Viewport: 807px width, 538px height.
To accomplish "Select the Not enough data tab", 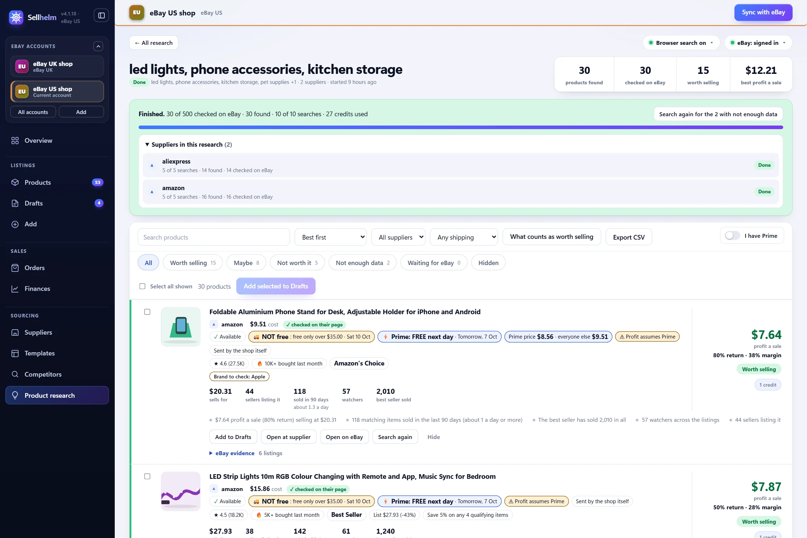I will [362, 263].
